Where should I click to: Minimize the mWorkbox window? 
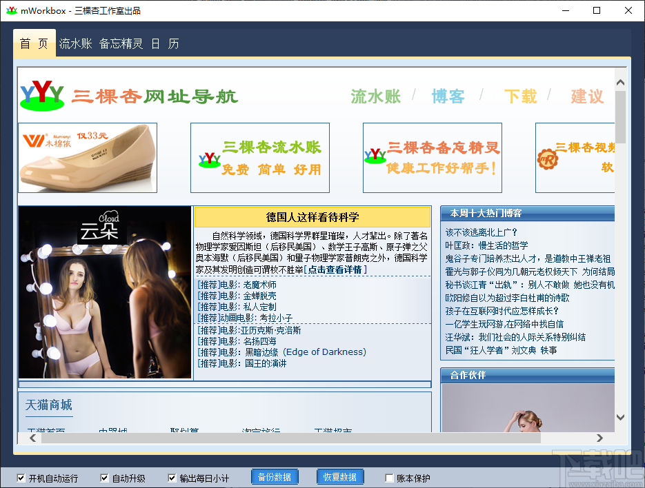click(x=566, y=10)
